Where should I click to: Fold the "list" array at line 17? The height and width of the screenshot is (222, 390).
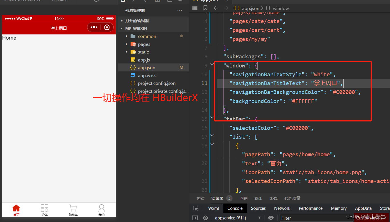212,136
